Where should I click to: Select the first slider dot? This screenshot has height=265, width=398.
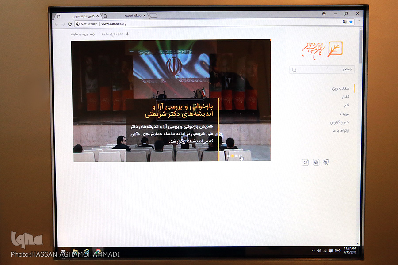229,156
